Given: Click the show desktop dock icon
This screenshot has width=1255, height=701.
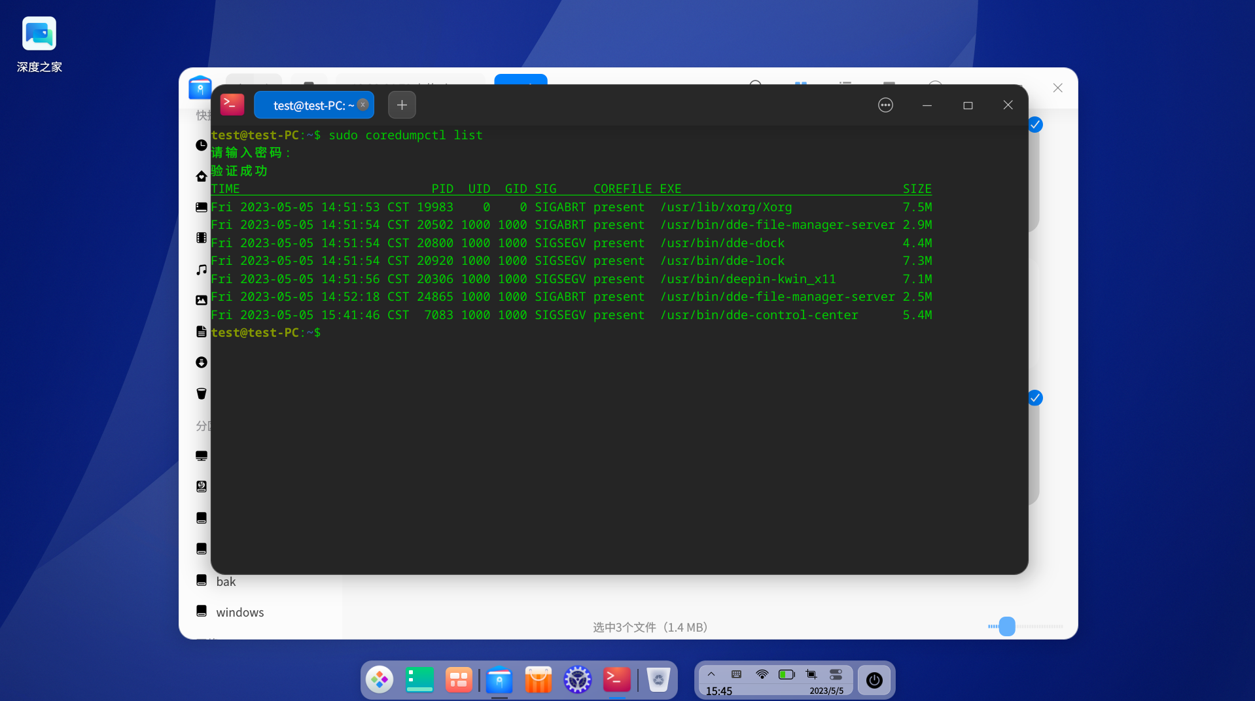Looking at the screenshot, I should [x=419, y=680].
